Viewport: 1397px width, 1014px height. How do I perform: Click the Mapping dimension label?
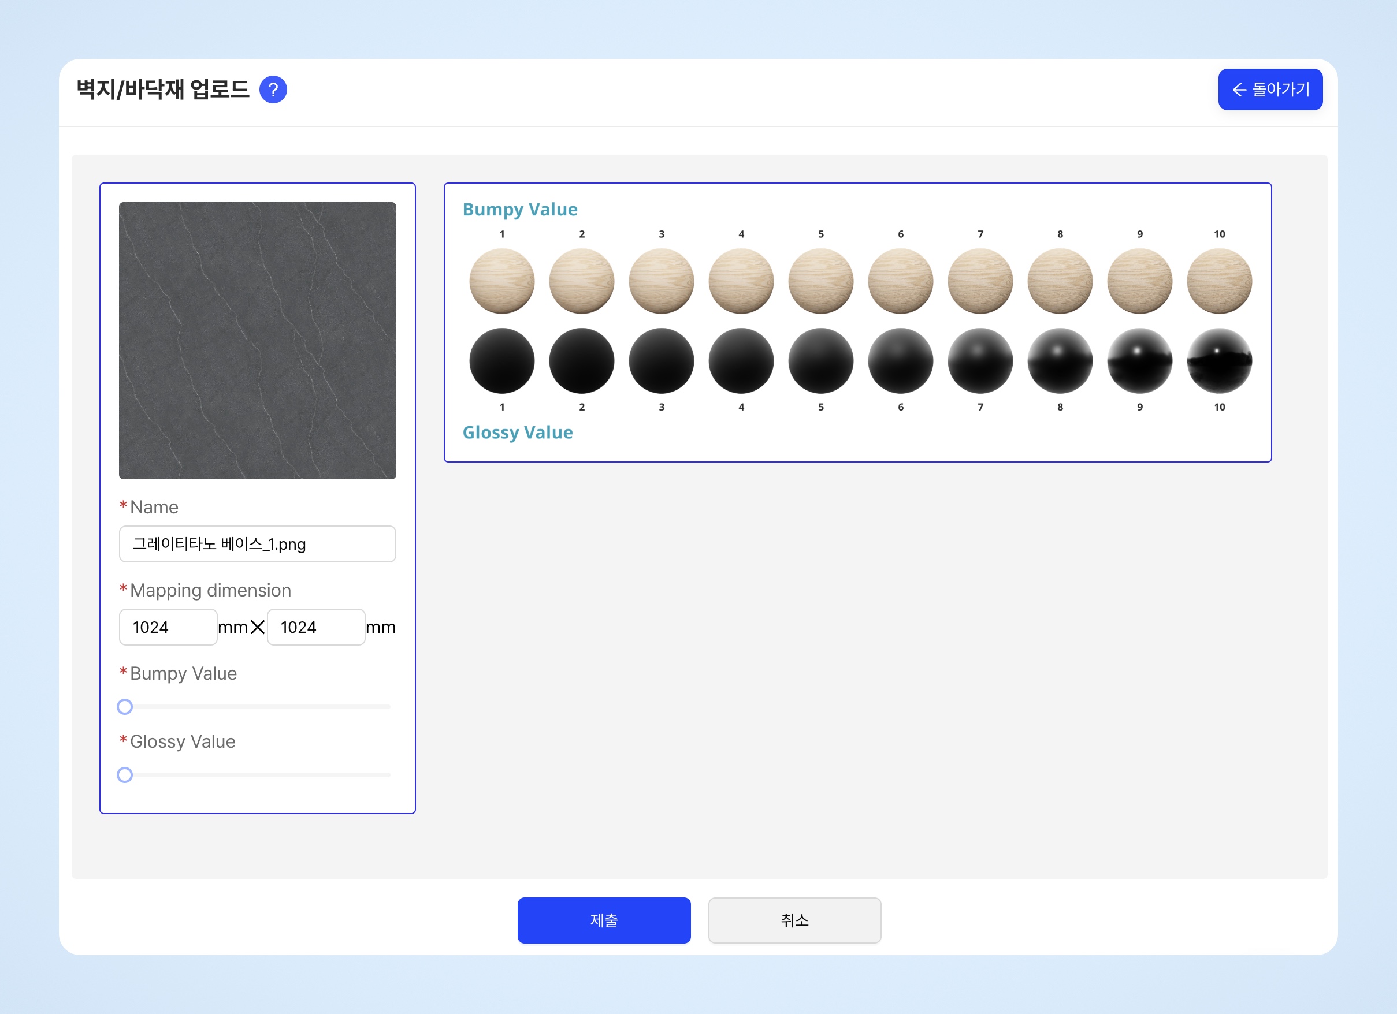click(210, 590)
